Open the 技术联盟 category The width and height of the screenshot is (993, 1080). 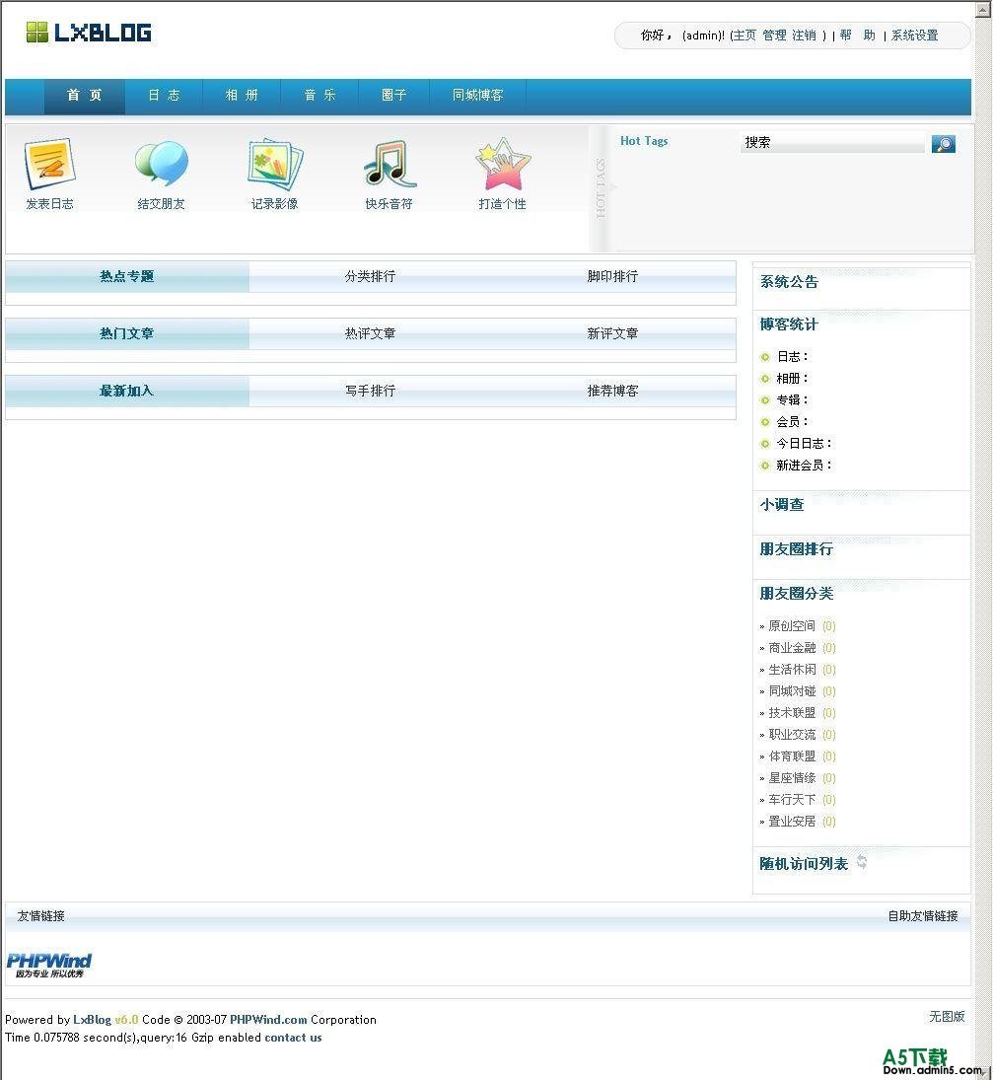click(x=792, y=713)
